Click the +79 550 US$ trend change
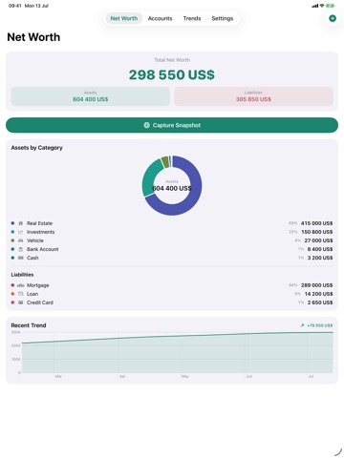Viewport: 344px width, 458px height. [x=320, y=325]
